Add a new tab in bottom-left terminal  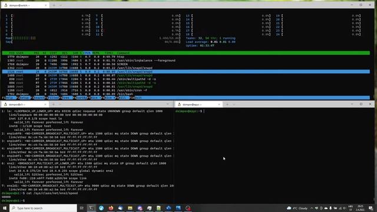(54, 104)
